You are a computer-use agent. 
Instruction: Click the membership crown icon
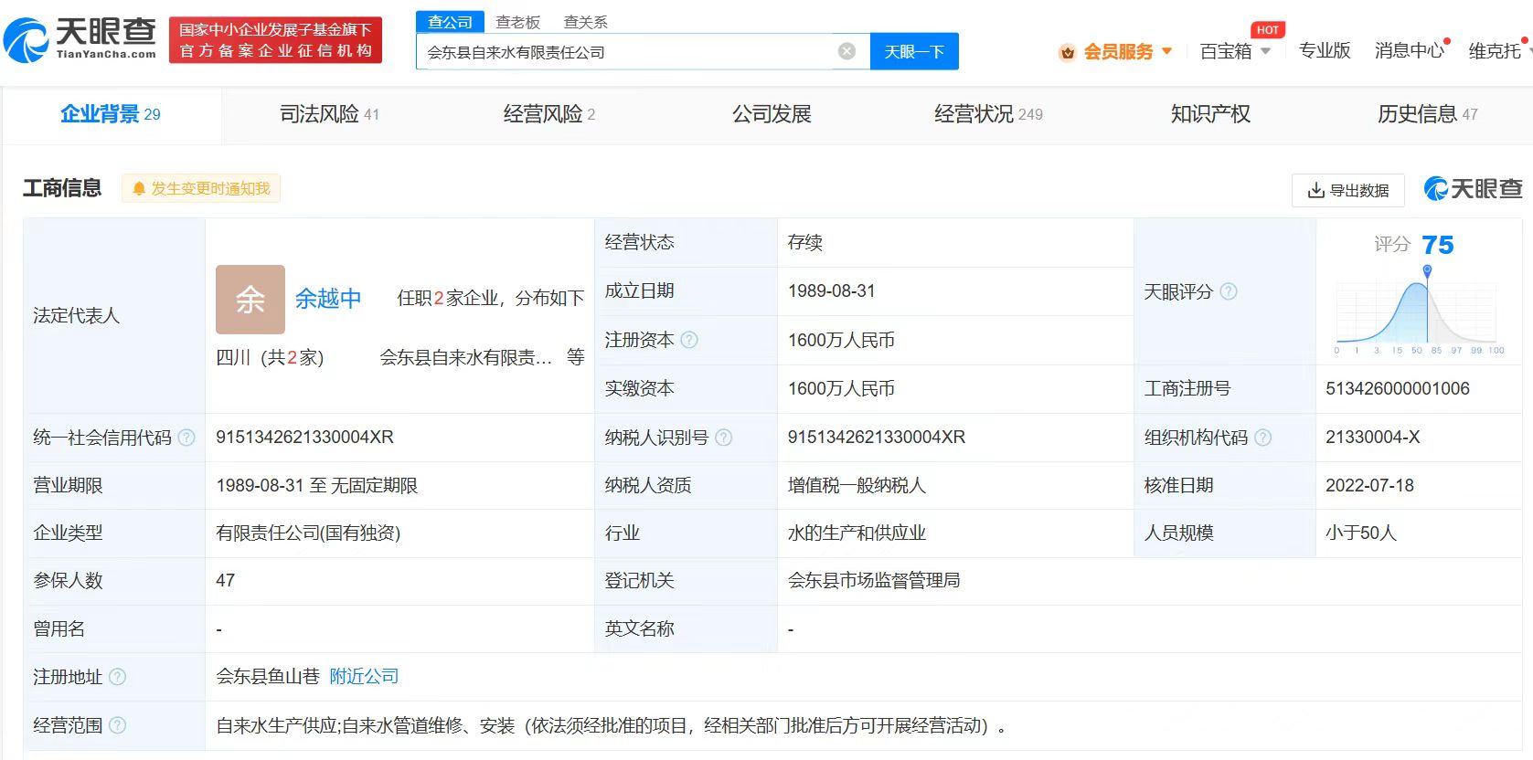point(1067,52)
